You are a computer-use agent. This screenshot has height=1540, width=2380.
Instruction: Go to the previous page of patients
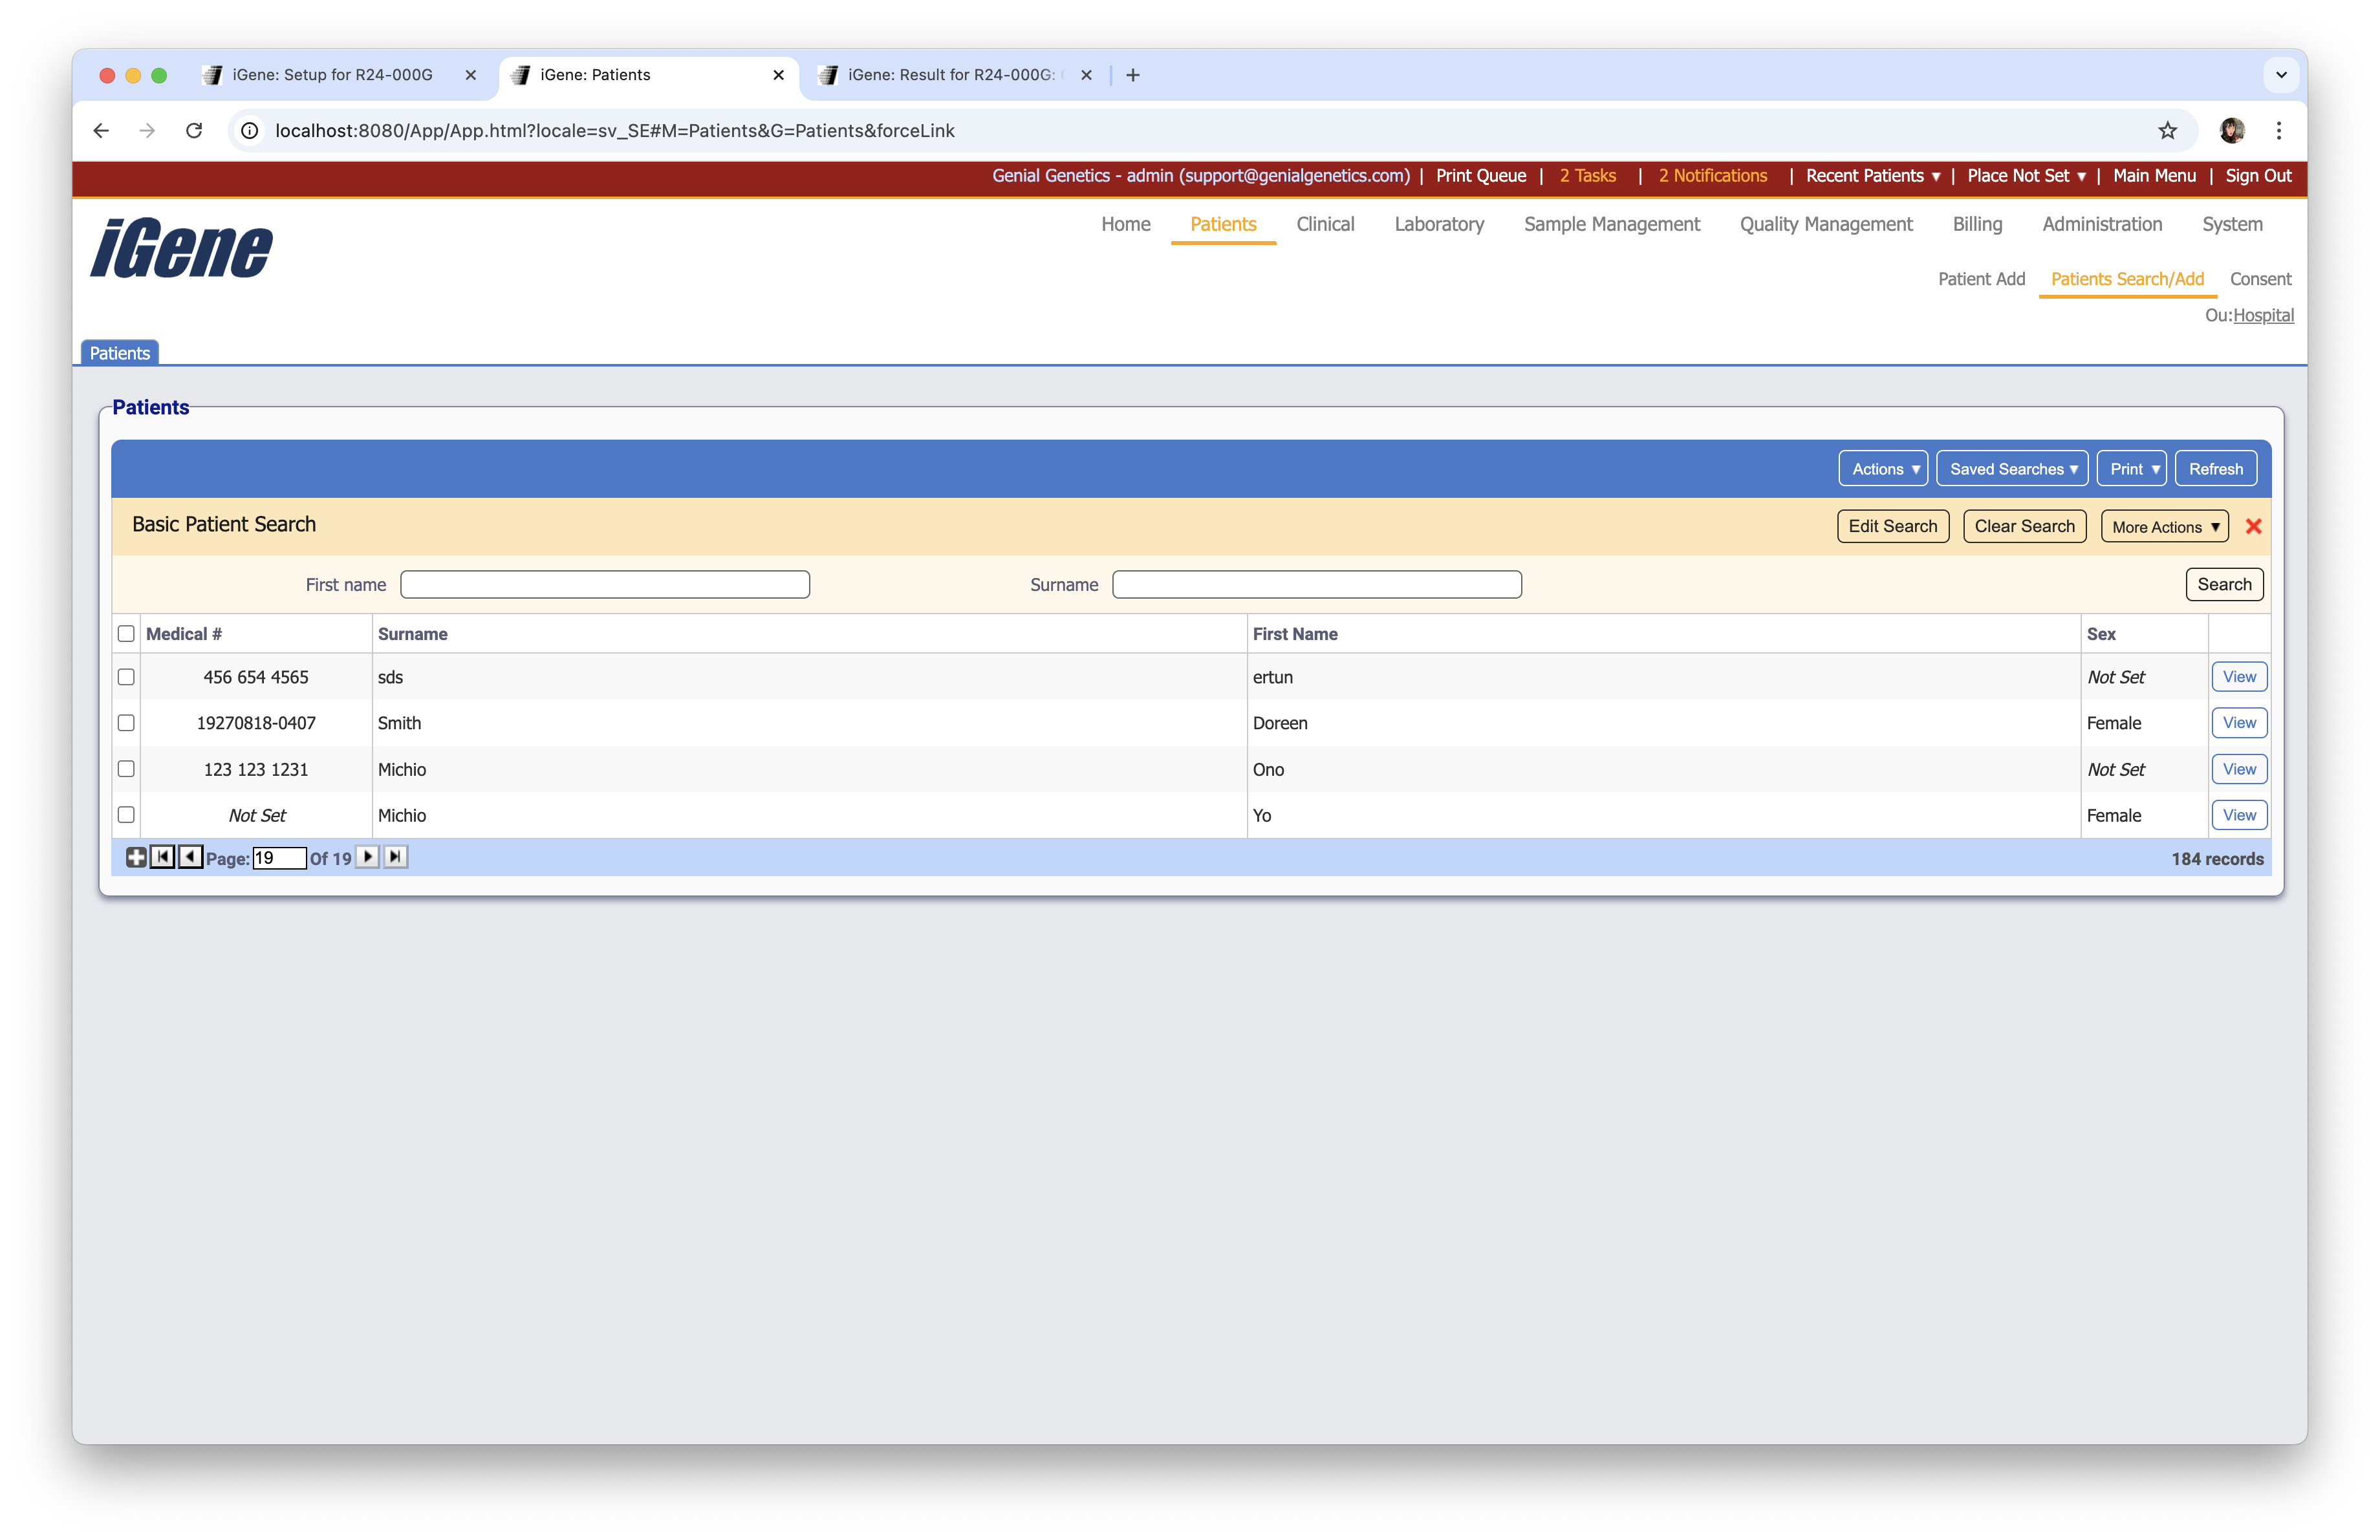pyautogui.click(x=190, y=857)
